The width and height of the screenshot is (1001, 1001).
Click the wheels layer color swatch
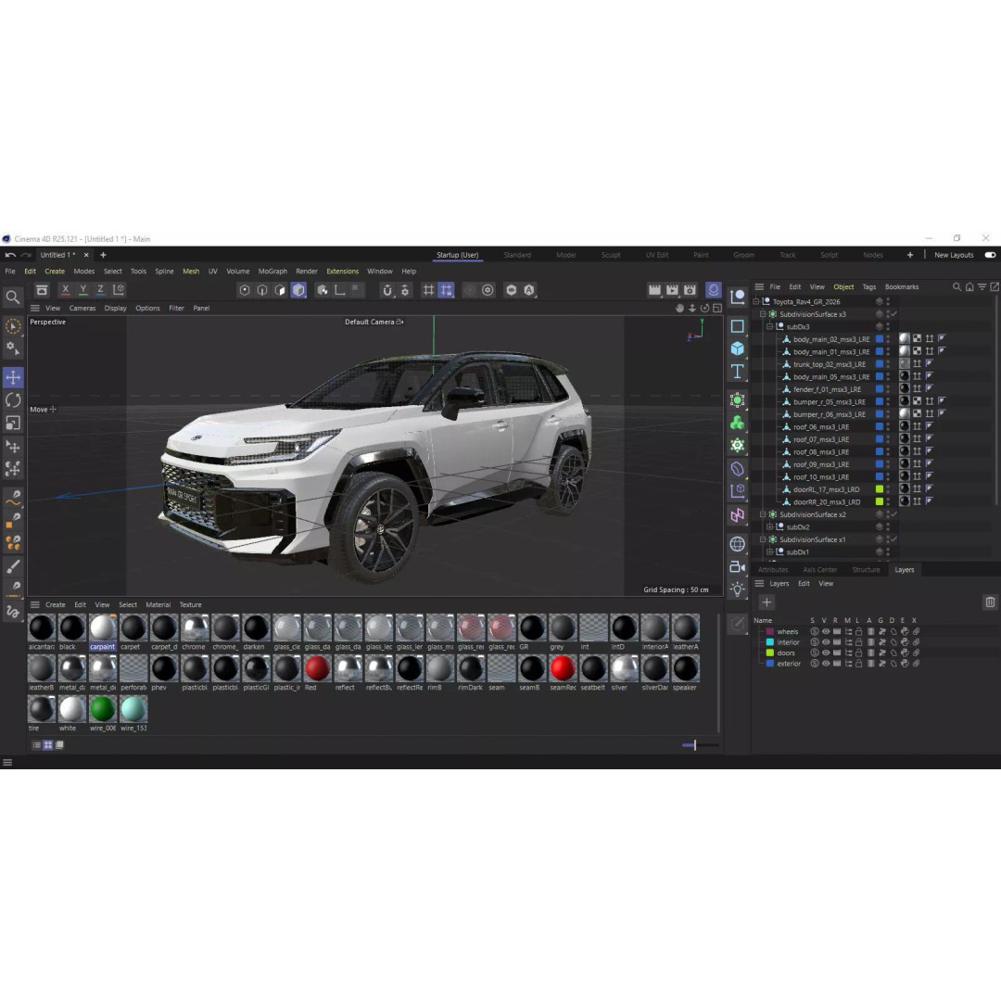click(770, 631)
